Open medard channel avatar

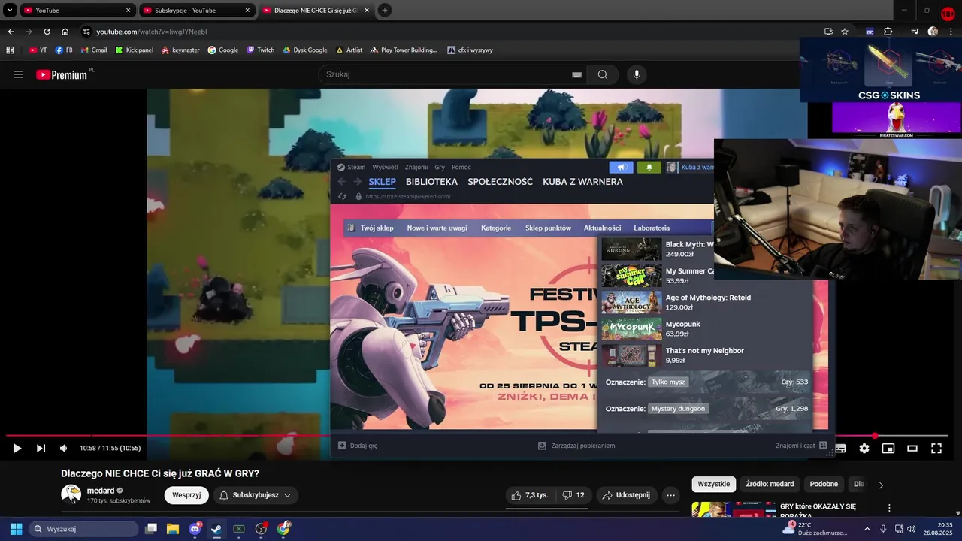coord(71,494)
